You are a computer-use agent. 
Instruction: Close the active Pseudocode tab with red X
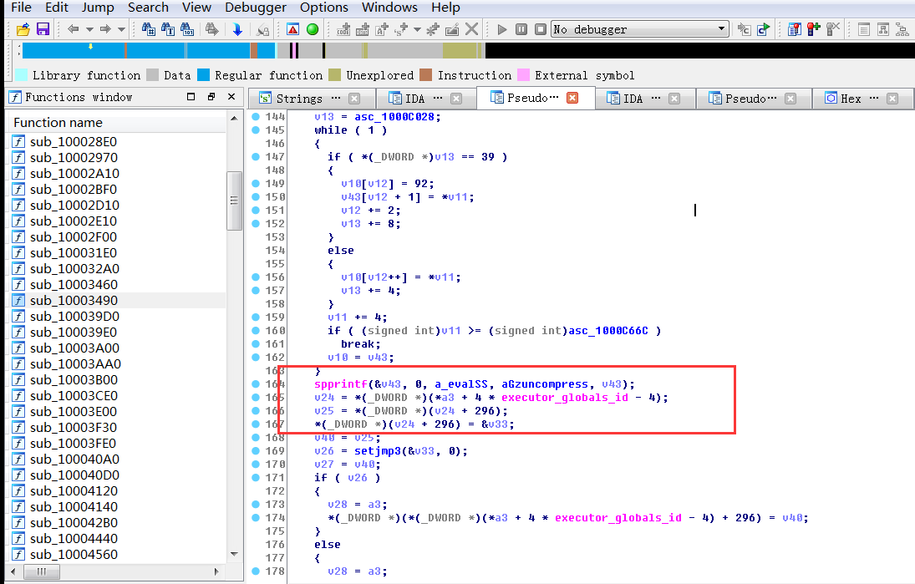[x=572, y=98]
